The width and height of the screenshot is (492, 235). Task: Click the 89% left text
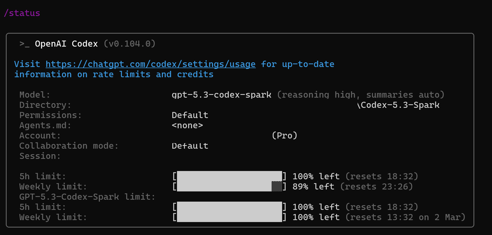click(x=313, y=187)
